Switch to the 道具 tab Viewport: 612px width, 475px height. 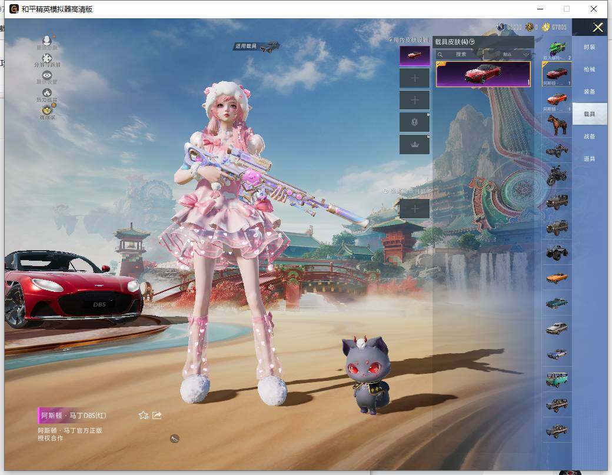[x=590, y=159]
